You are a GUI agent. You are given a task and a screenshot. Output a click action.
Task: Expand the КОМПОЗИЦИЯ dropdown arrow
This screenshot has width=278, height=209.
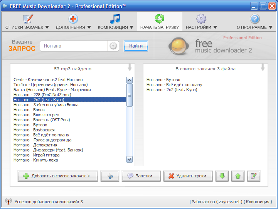pyautogui.click(x=131, y=27)
